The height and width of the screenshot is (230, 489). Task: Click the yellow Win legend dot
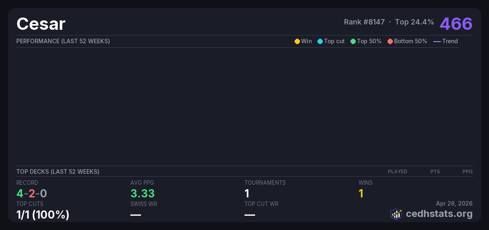(x=297, y=41)
